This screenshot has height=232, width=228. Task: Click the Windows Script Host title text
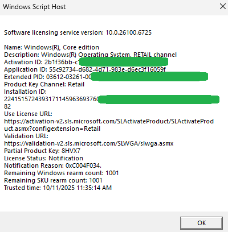pos(34,7)
